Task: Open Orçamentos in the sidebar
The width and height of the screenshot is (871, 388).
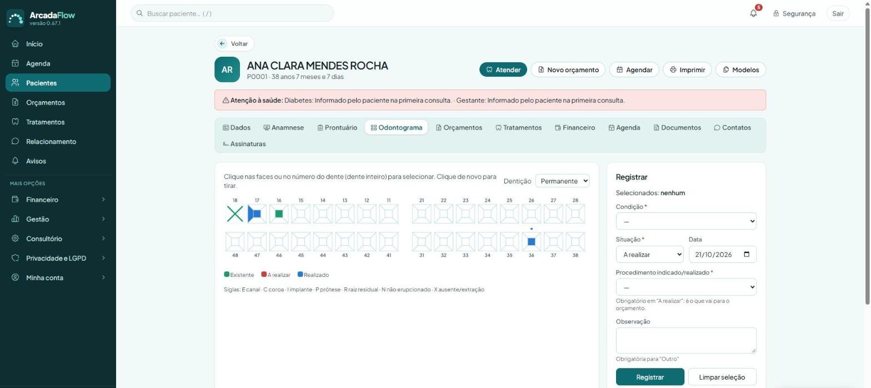Action: [x=58, y=102]
